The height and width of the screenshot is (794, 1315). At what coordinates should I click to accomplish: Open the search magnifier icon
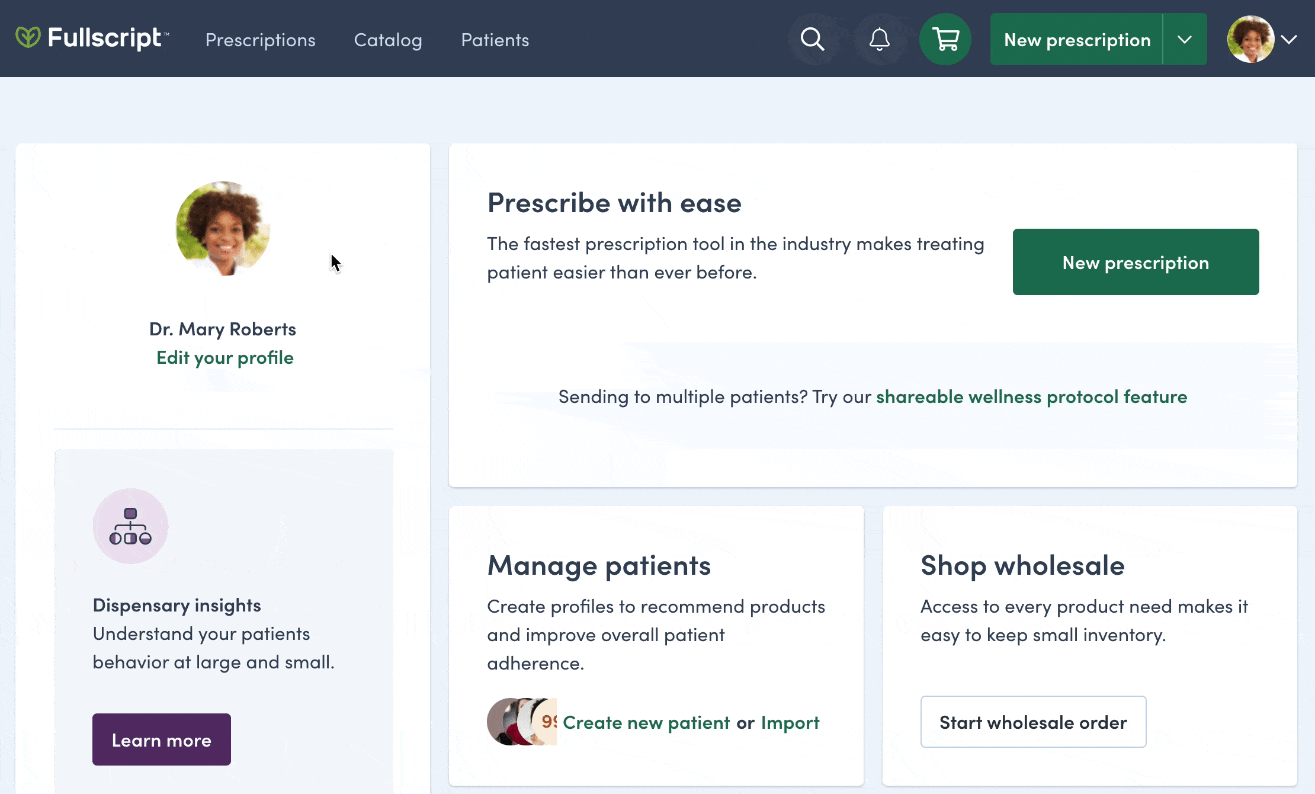coord(813,40)
